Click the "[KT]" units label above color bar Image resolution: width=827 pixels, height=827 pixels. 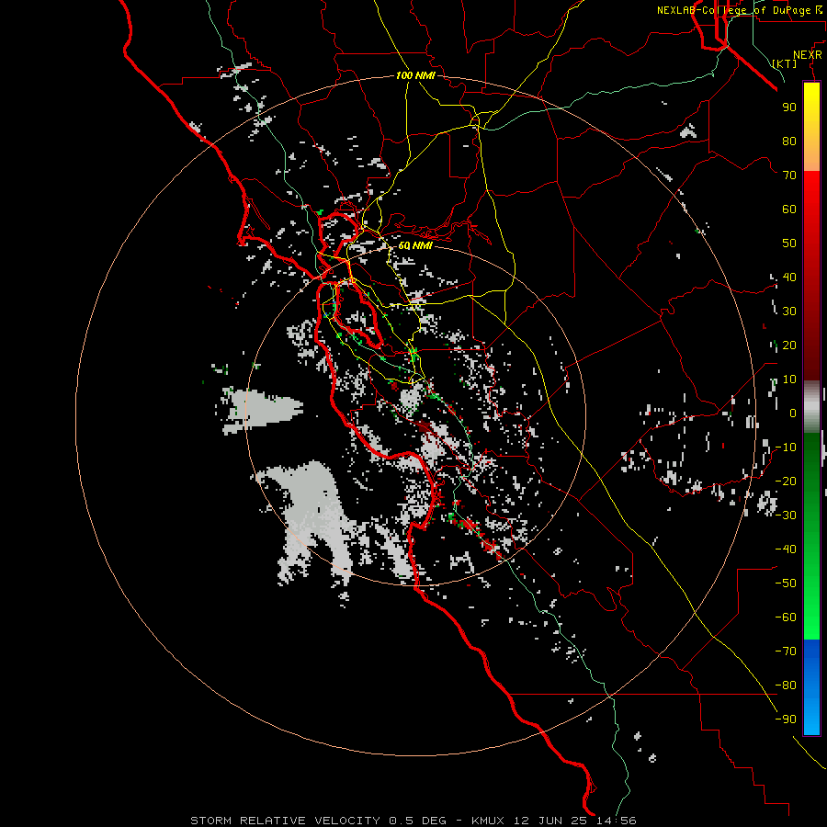pyautogui.click(x=785, y=63)
